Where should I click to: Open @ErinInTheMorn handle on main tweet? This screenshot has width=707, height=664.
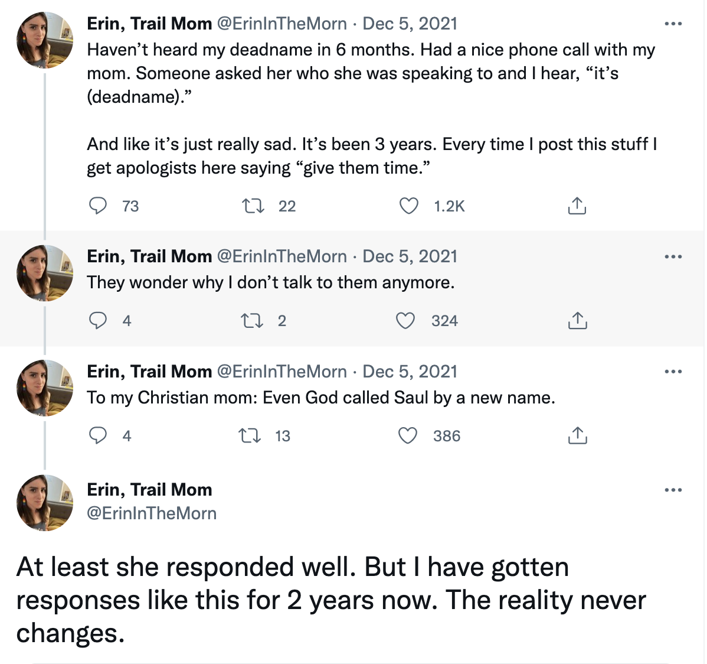[x=152, y=513]
